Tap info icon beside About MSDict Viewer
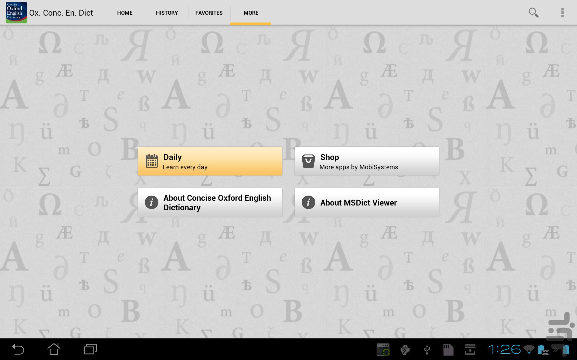This screenshot has height=360, width=577. (308, 202)
